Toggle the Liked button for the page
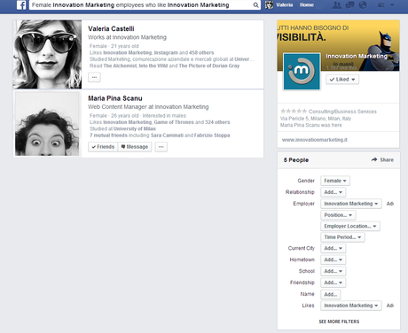Viewport: 408px width, 333px height. pos(342,80)
